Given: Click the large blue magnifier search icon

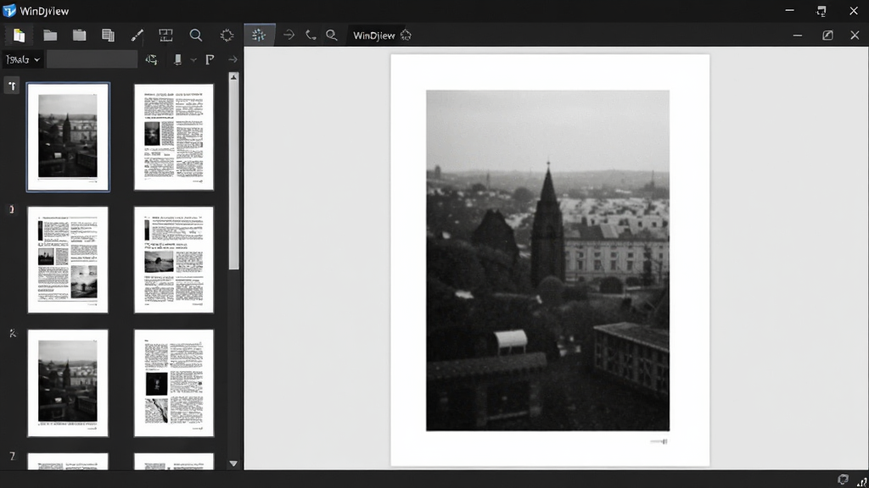Looking at the screenshot, I should coord(196,36).
